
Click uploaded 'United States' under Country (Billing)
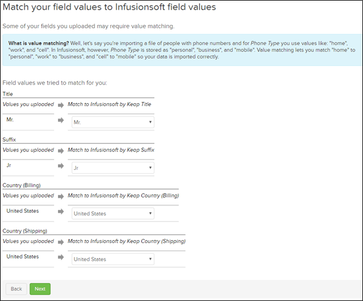[x=23, y=211]
